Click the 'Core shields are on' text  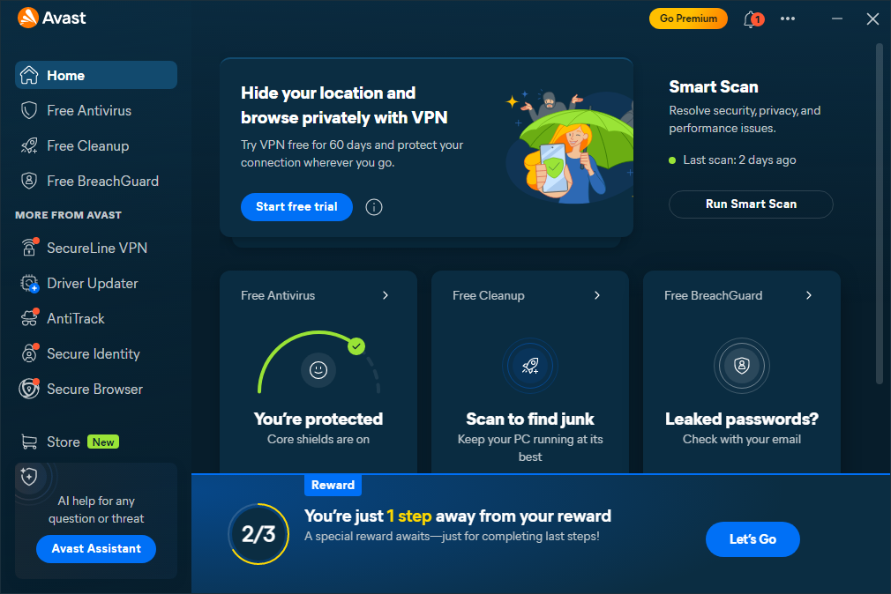318,439
